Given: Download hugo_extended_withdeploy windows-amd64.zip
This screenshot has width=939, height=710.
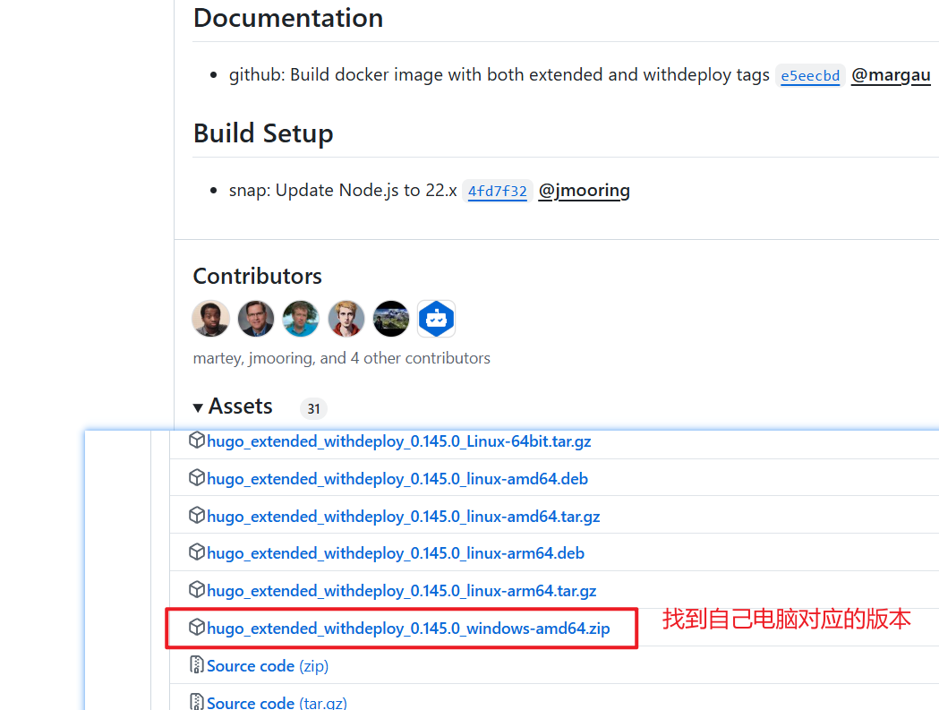Looking at the screenshot, I should (408, 629).
